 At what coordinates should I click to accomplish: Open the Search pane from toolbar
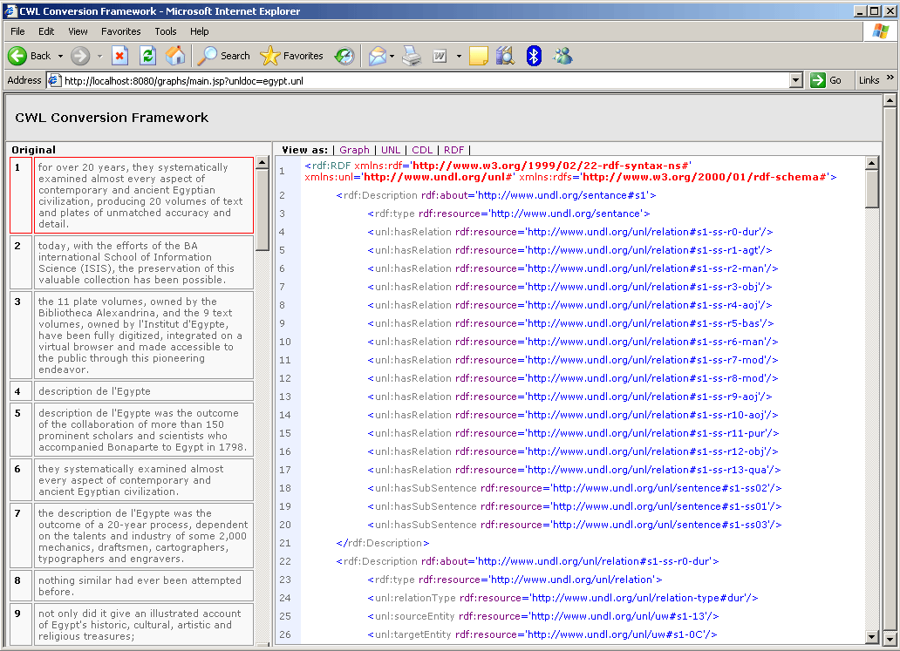[224, 56]
